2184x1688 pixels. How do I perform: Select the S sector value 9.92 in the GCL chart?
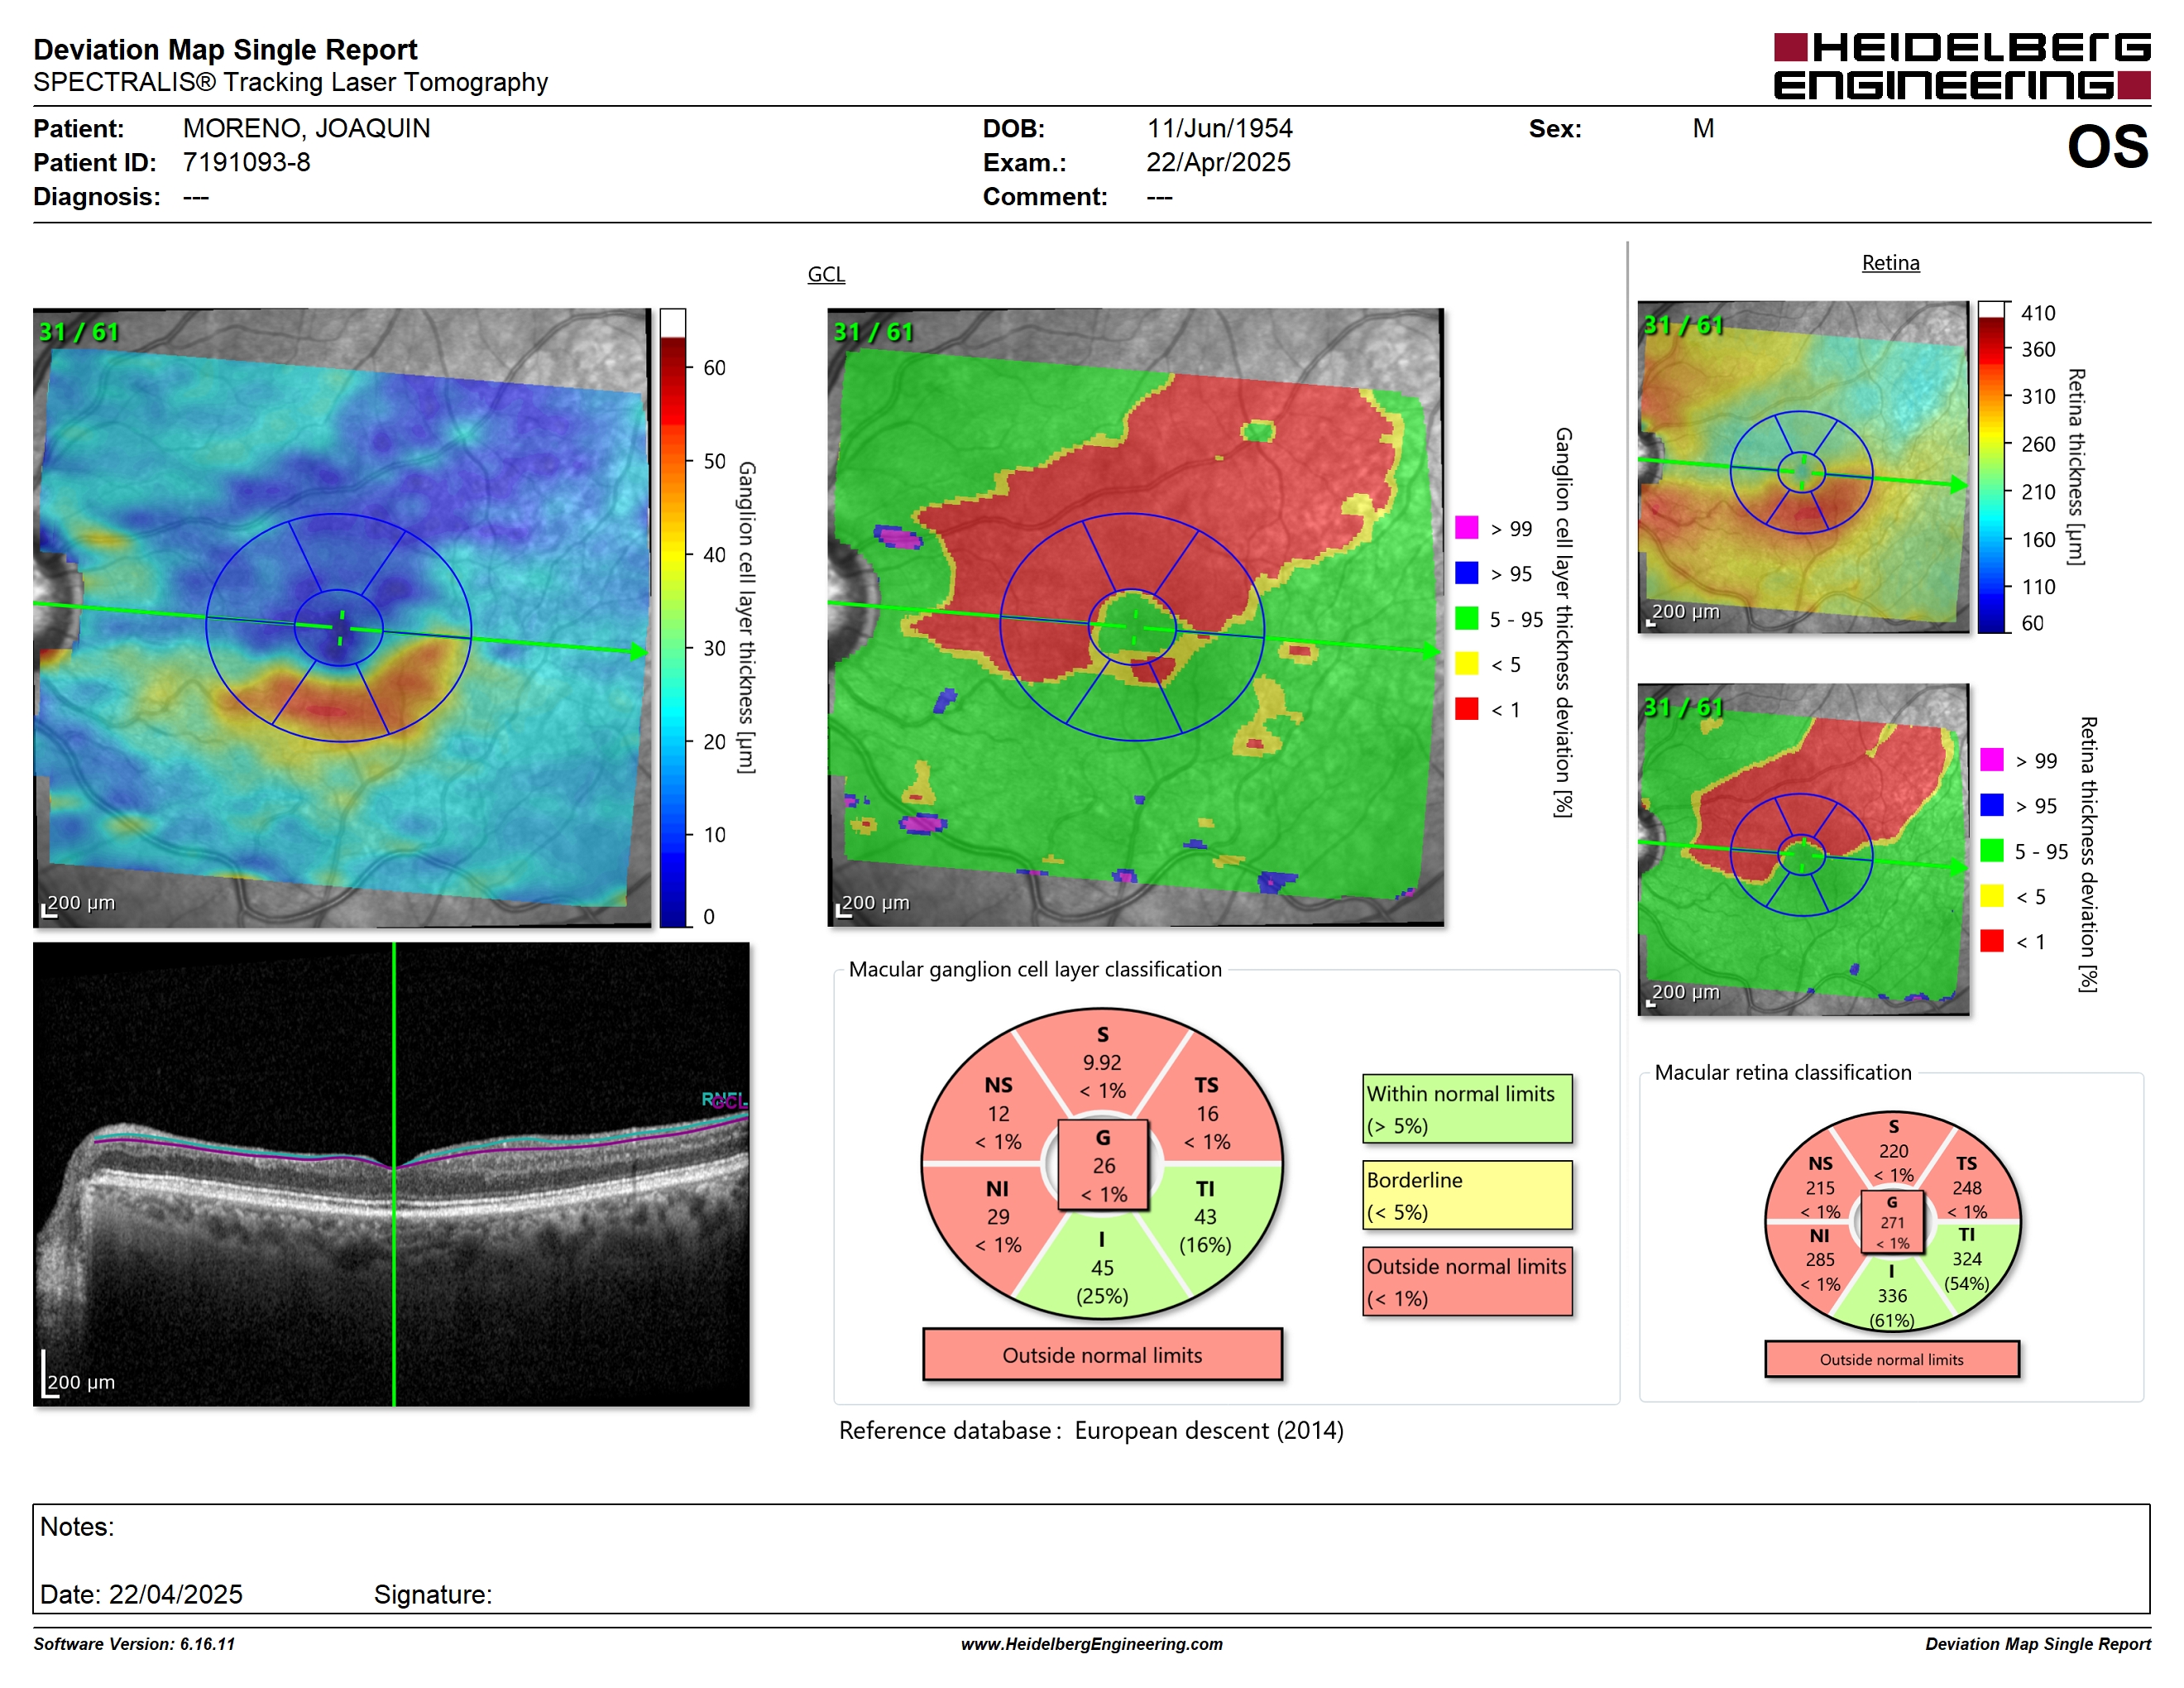coord(1102,1063)
